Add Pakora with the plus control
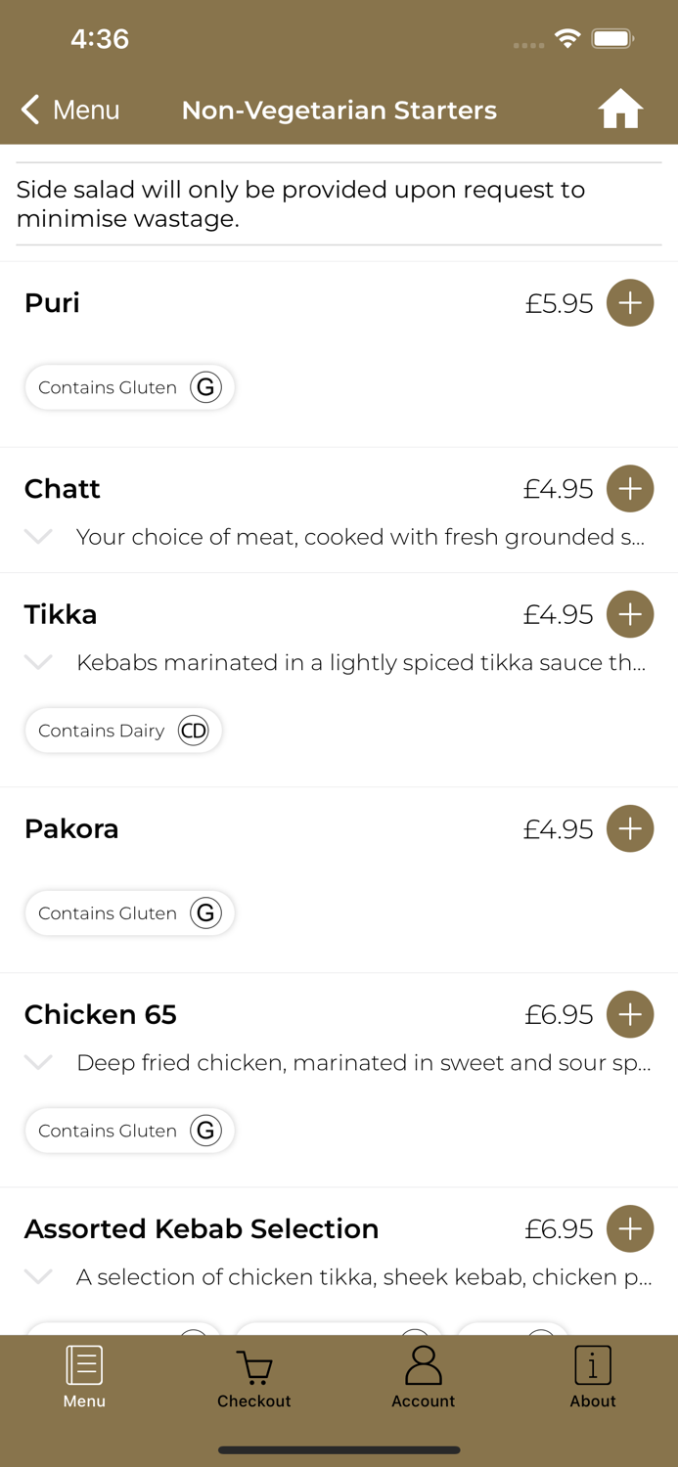The height and width of the screenshot is (1467, 678). click(630, 828)
